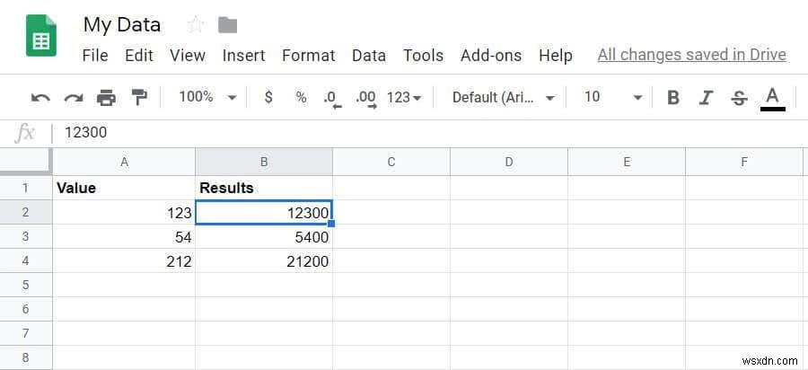
Task: Click the undo arrow icon
Action: (40, 97)
